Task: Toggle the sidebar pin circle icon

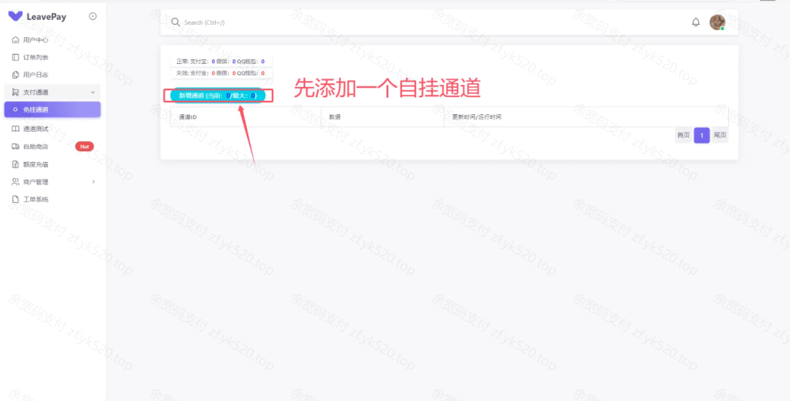Action: pos(93,16)
